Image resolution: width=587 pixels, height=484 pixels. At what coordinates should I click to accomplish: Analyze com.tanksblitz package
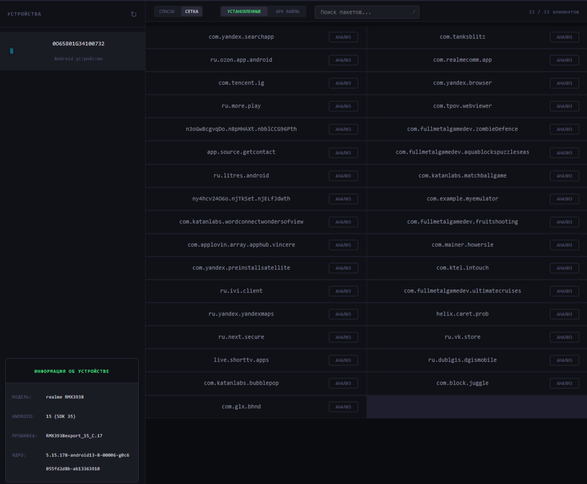[x=564, y=37]
